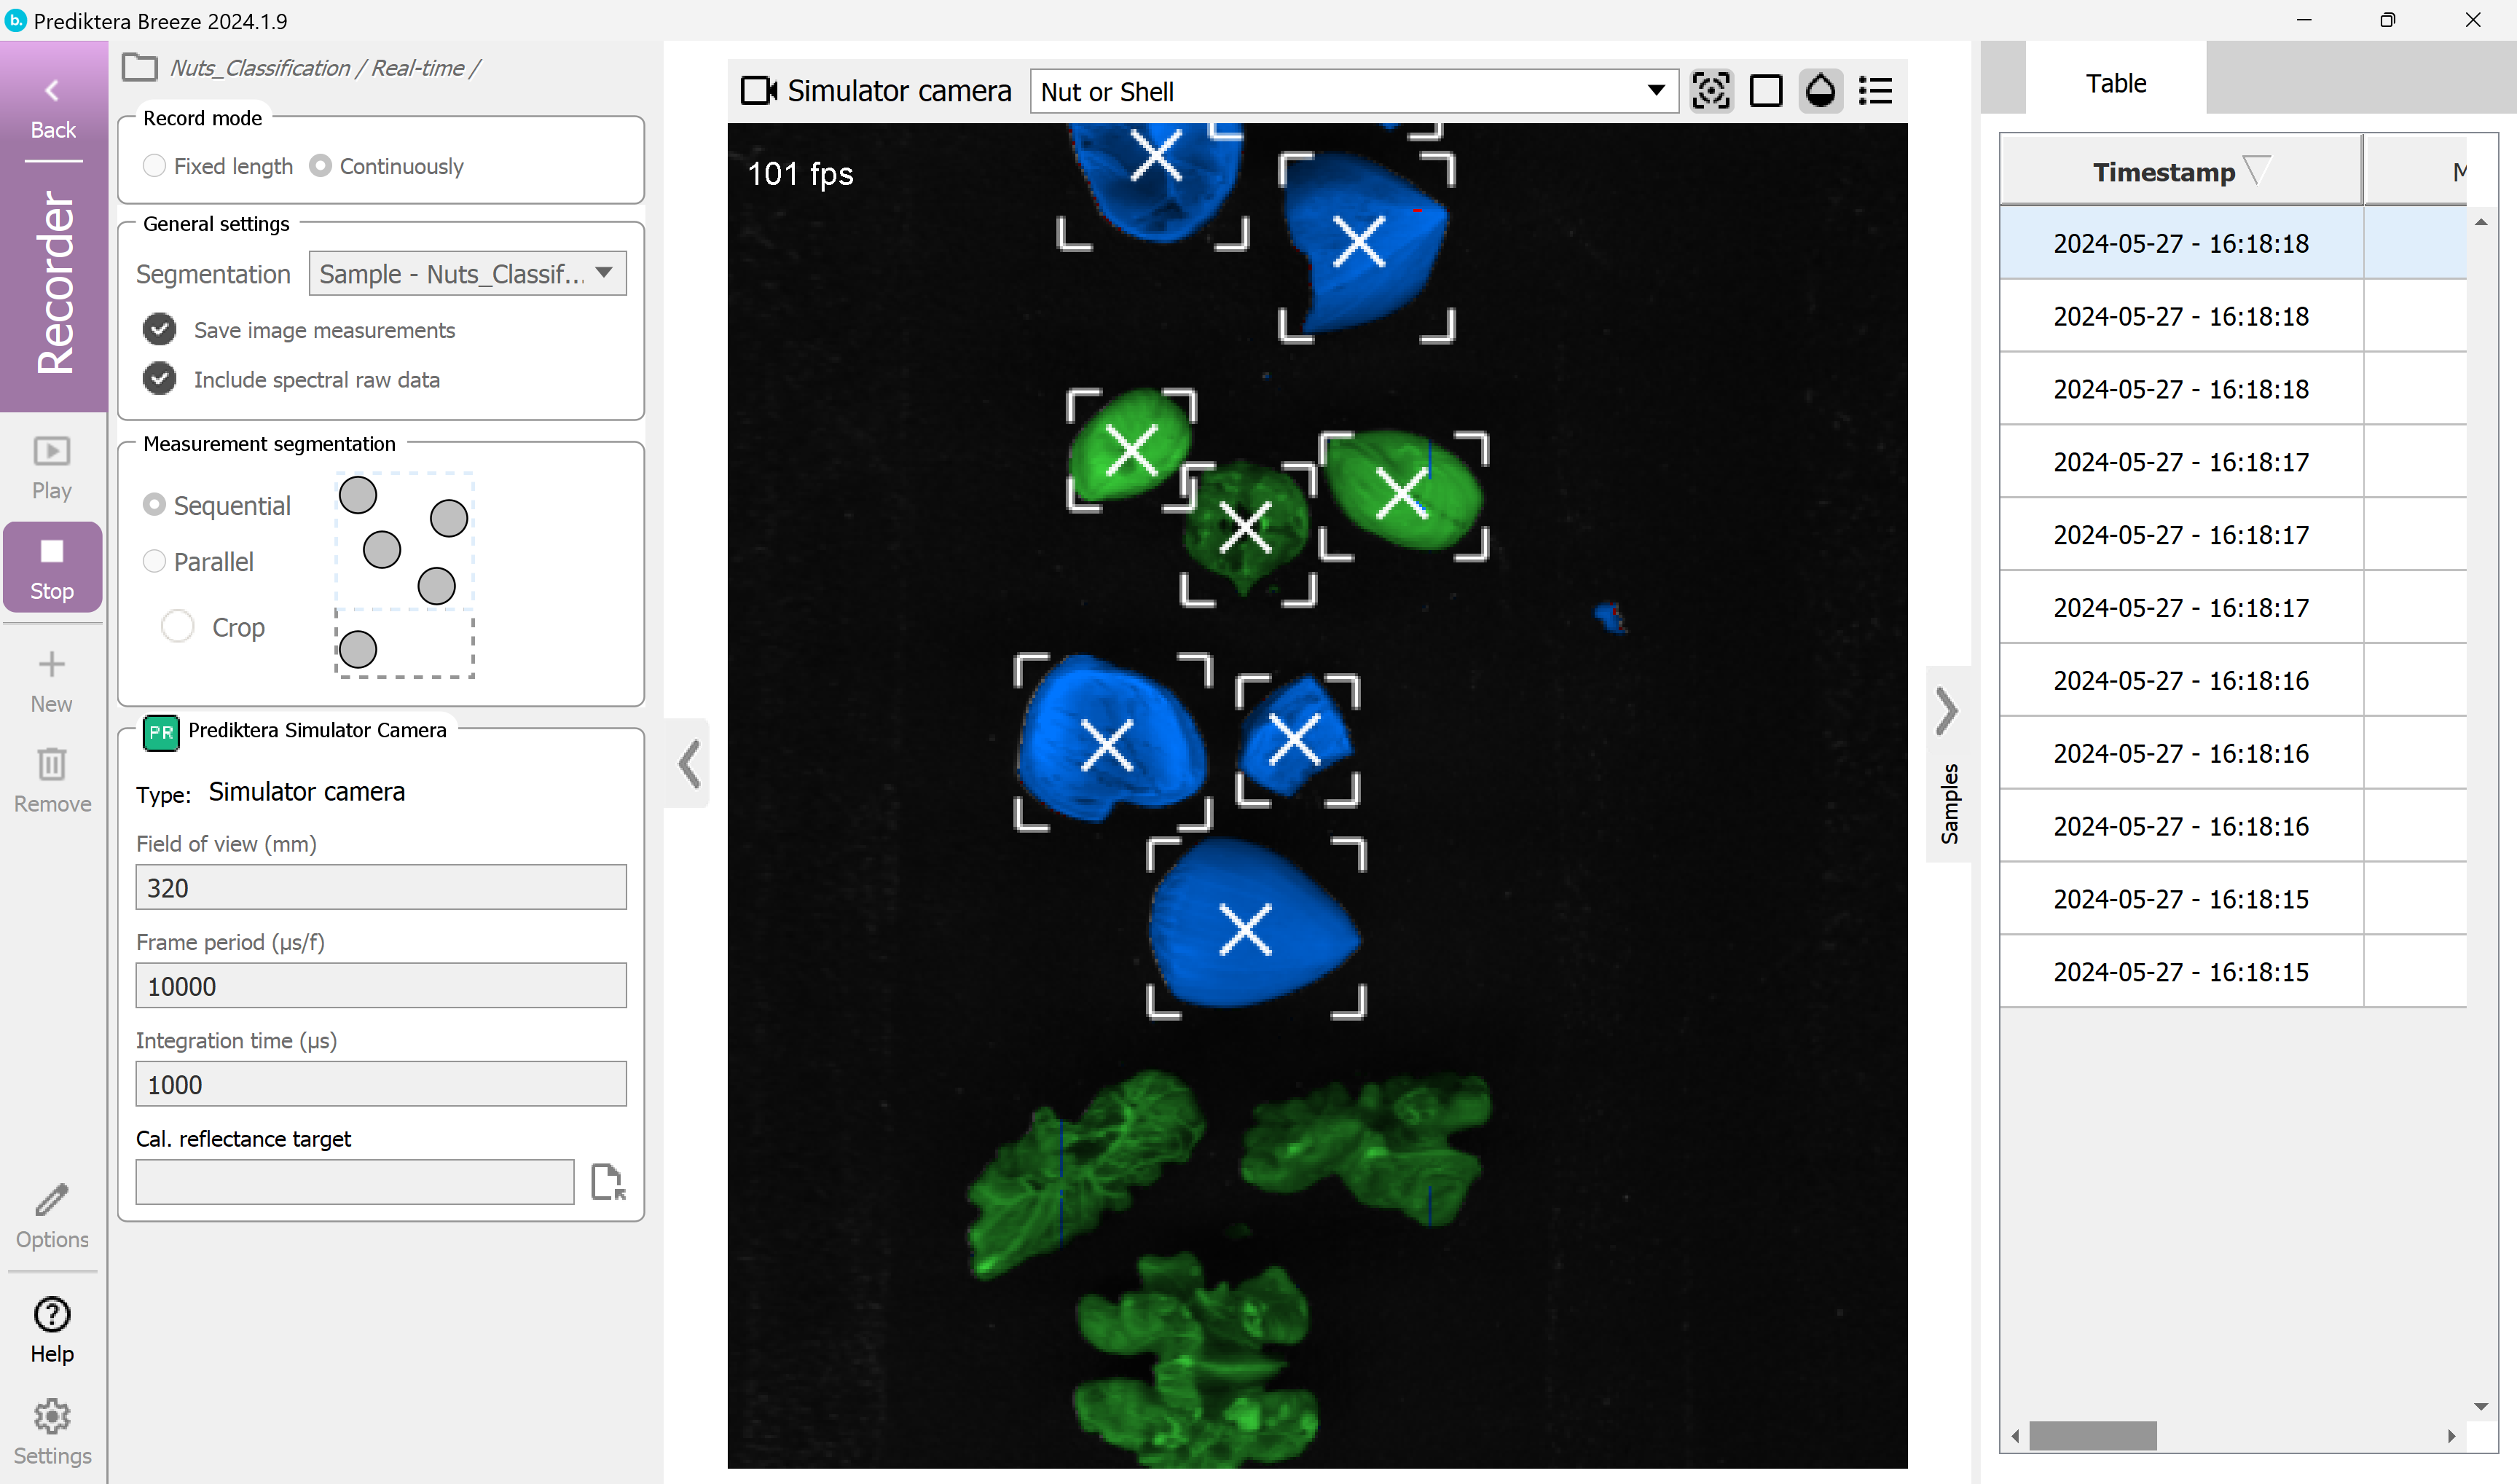Open the legend list icon
Viewport: 2517px width, 1484px height.
point(1875,91)
